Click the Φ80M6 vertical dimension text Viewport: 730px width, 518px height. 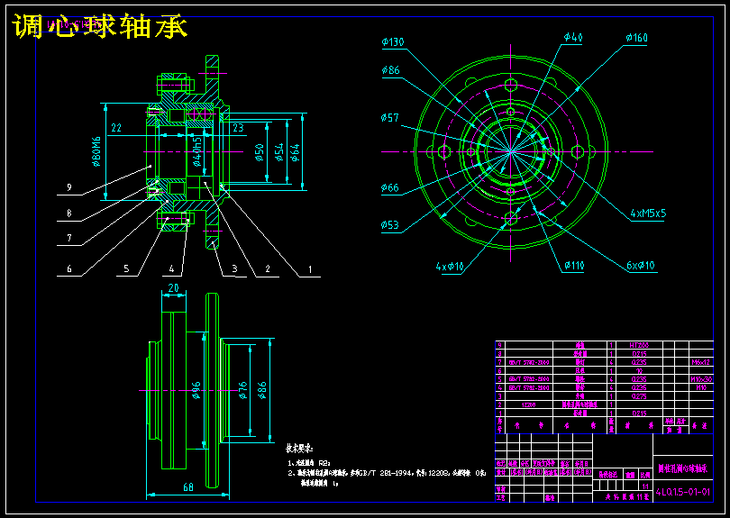pyautogui.click(x=96, y=151)
